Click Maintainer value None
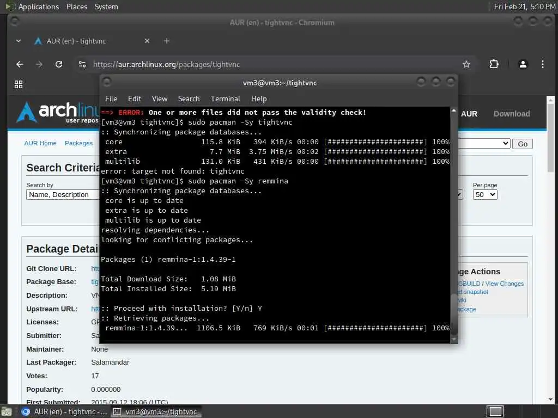This screenshot has height=418, width=558. [x=99, y=349]
